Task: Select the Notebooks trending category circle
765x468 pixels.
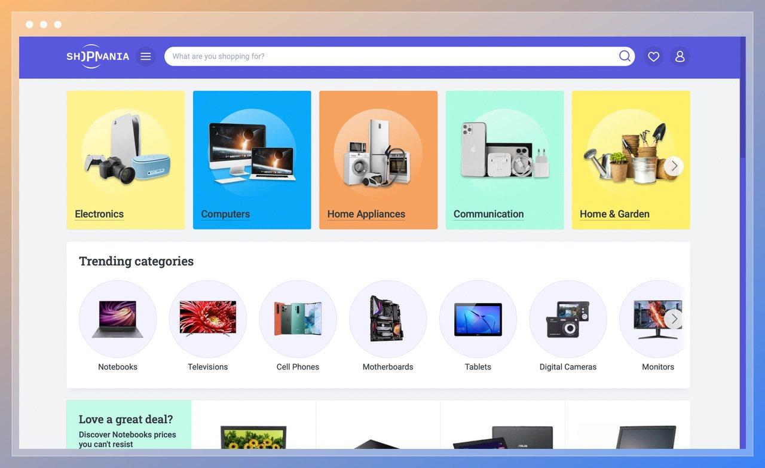Action: 118,319
